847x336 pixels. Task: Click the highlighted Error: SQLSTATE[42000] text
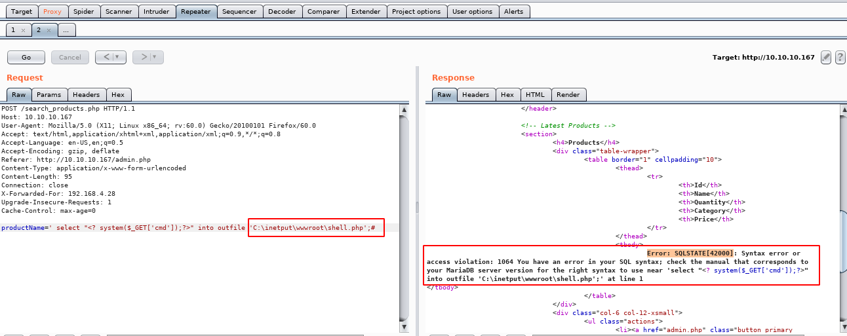point(692,253)
